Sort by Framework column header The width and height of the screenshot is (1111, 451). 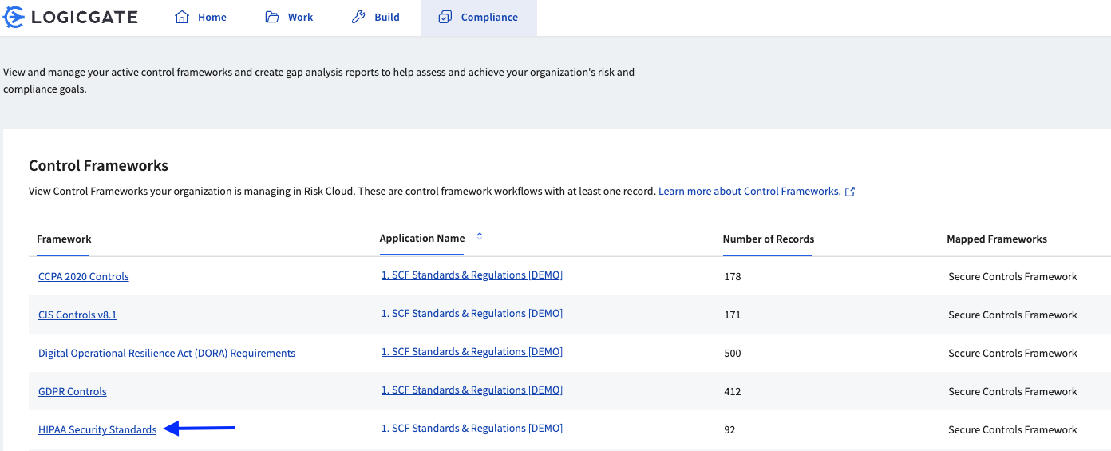click(64, 239)
